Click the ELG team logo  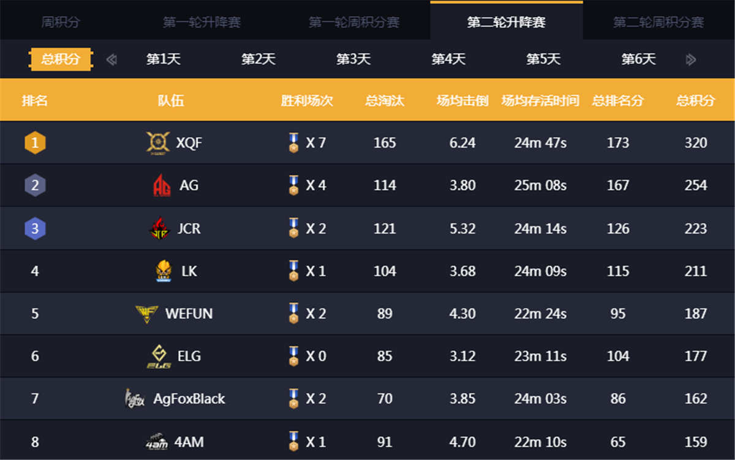click(158, 357)
